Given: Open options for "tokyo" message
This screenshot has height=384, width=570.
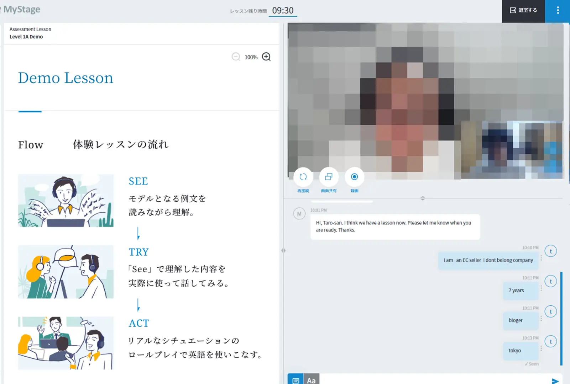Looking at the screenshot, I should click(x=541, y=348).
